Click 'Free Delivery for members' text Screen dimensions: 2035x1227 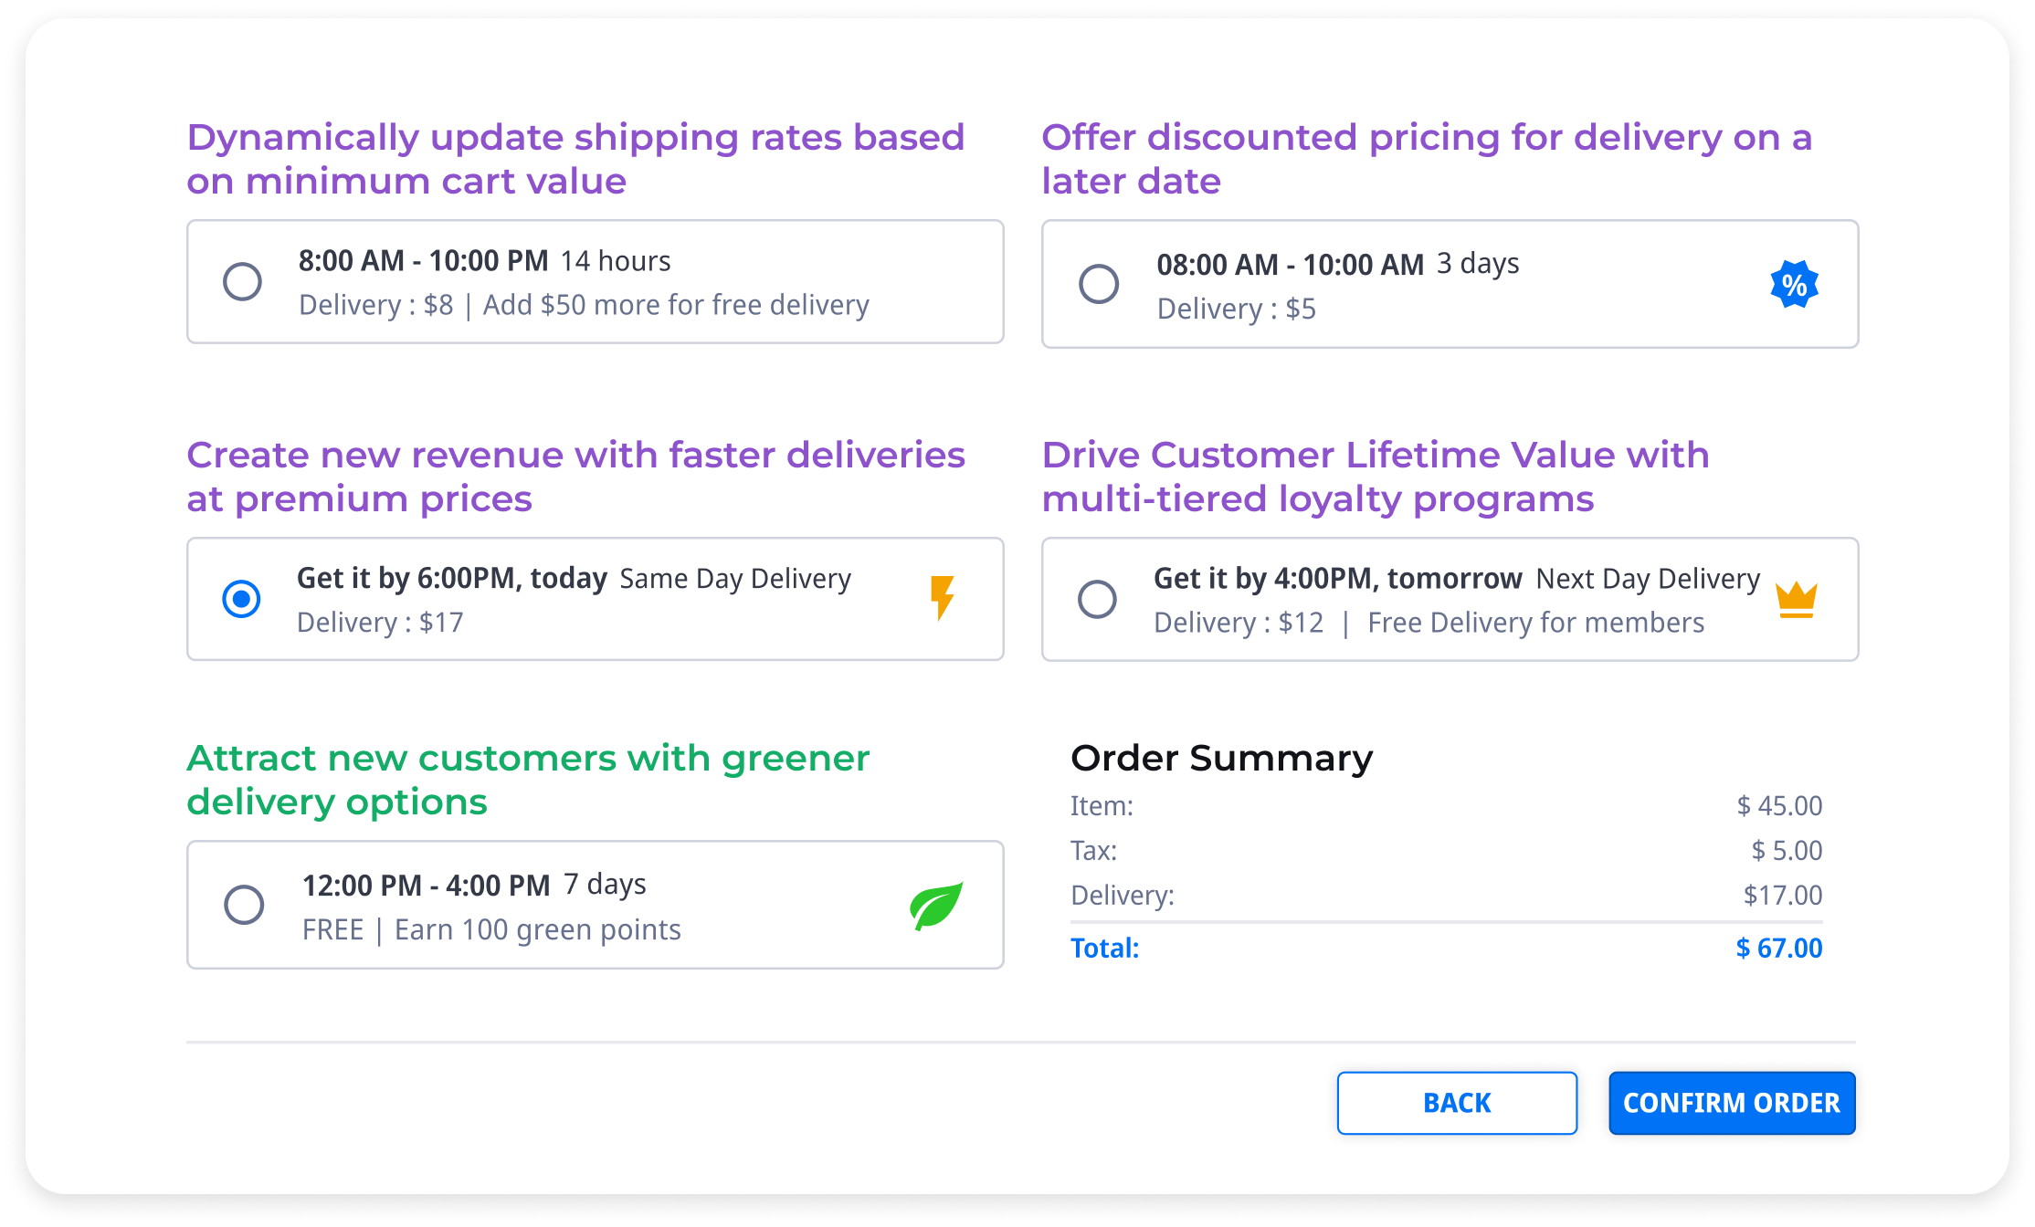pyautogui.click(x=1535, y=623)
